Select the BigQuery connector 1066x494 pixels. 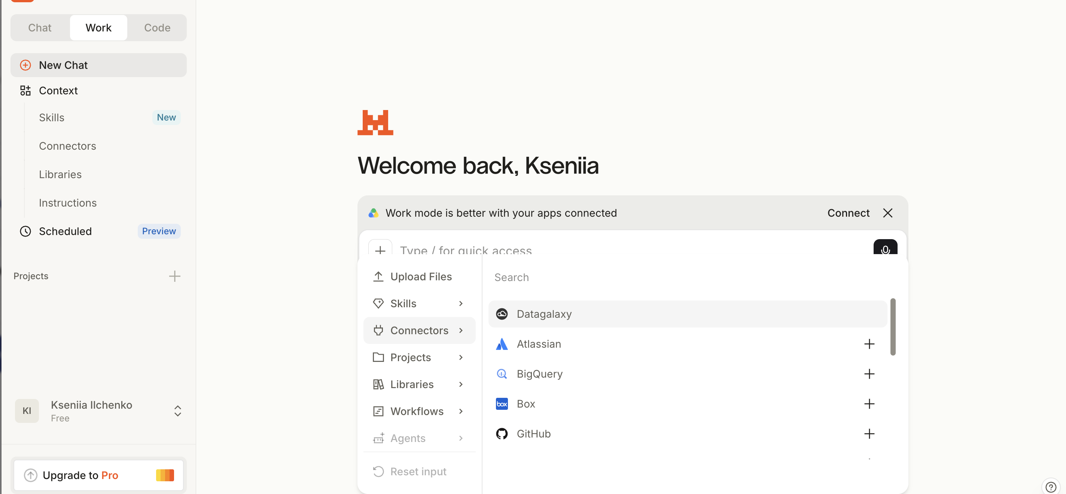click(687, 374)
